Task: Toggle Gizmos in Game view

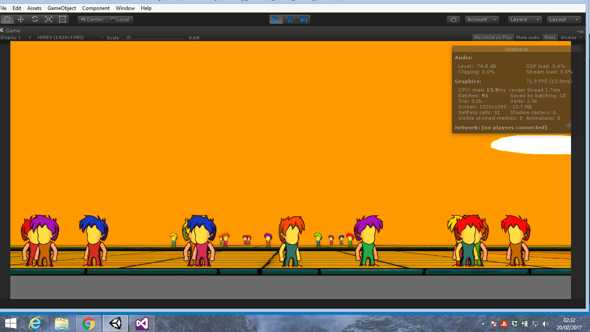Action: [x=568, y=37]
